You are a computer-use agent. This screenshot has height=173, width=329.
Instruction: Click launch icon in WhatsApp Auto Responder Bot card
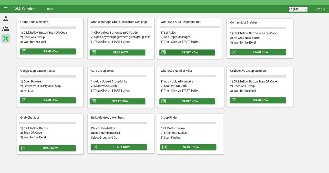[163, 53]
